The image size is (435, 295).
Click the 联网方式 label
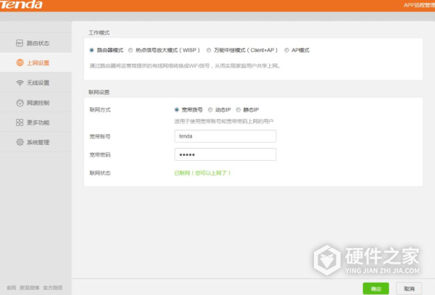click(100, 109)
